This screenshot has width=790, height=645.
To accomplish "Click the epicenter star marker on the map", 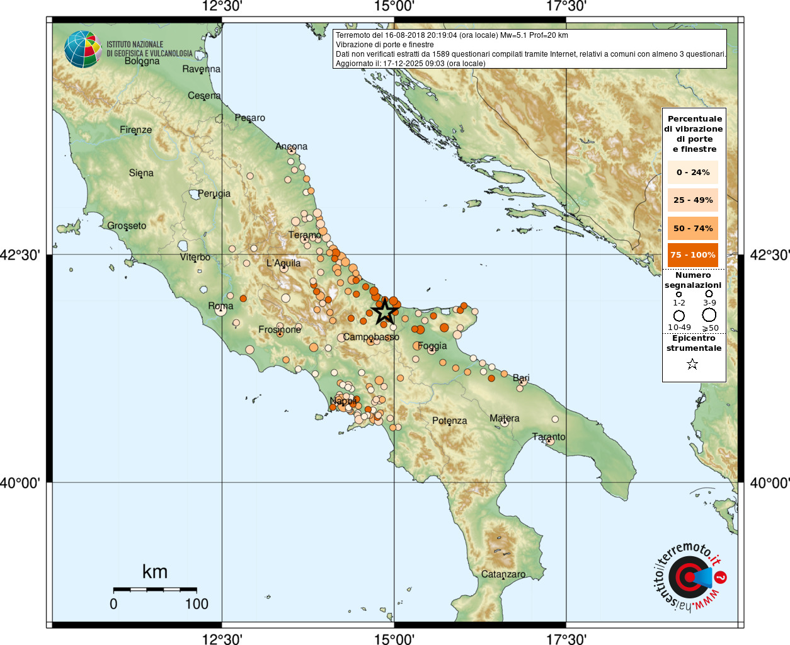I will pyautogui.click(x=384, y=311).
